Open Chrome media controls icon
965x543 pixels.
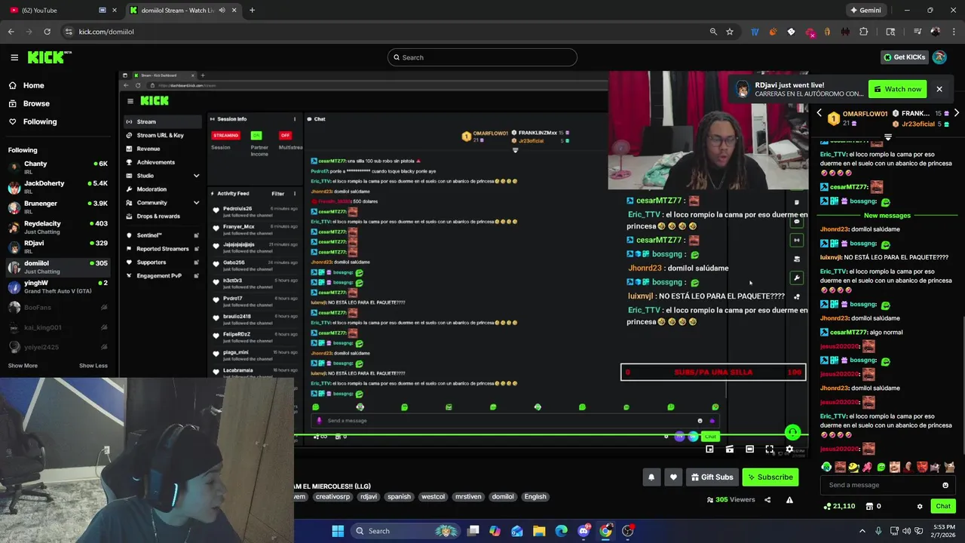918,32
